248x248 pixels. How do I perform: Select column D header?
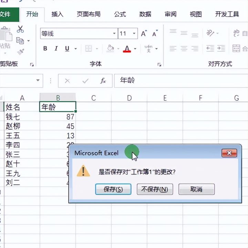(x=129, y=98)
